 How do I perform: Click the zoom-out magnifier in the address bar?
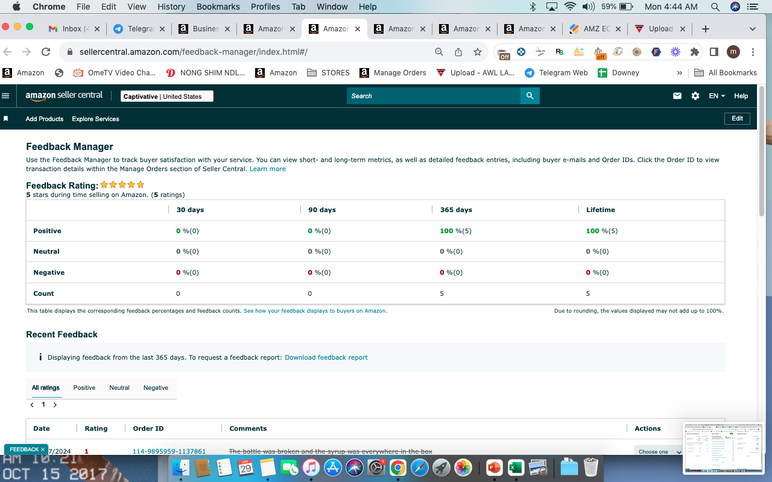439,52
